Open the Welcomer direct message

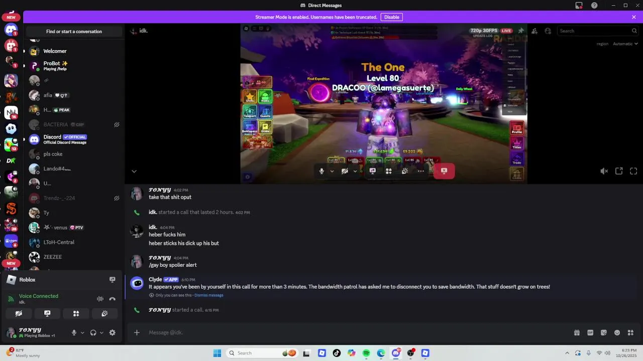[x=74, y=51]
